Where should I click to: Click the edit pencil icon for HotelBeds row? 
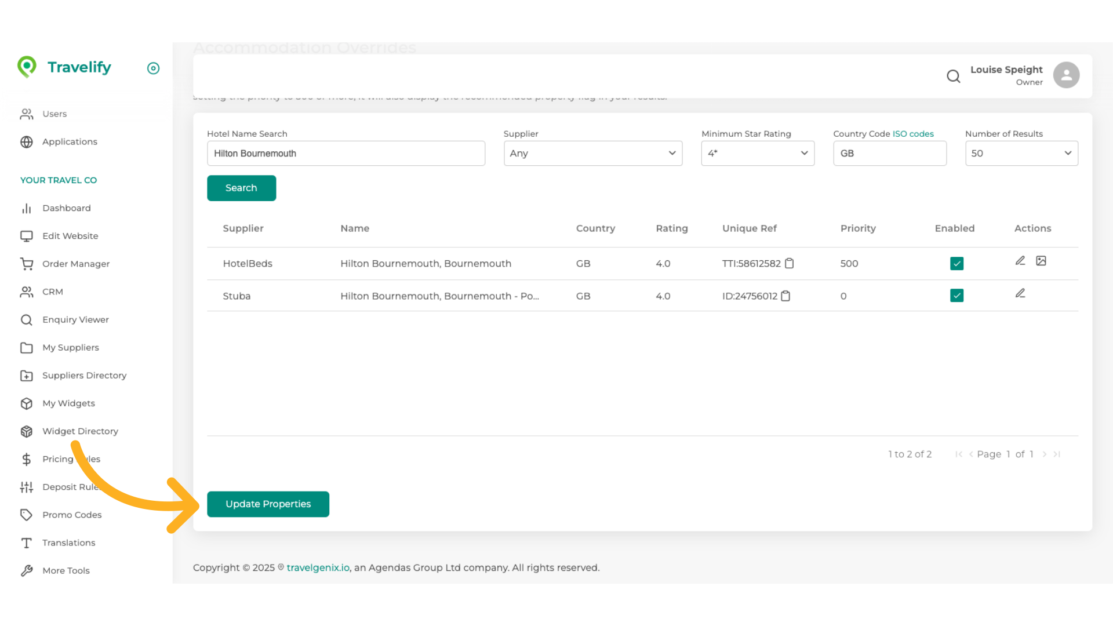pos(1020,261)
